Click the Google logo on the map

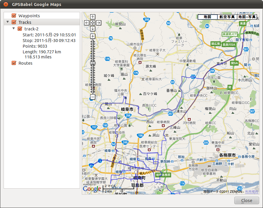pyautogui.click(x=92, y=189)
